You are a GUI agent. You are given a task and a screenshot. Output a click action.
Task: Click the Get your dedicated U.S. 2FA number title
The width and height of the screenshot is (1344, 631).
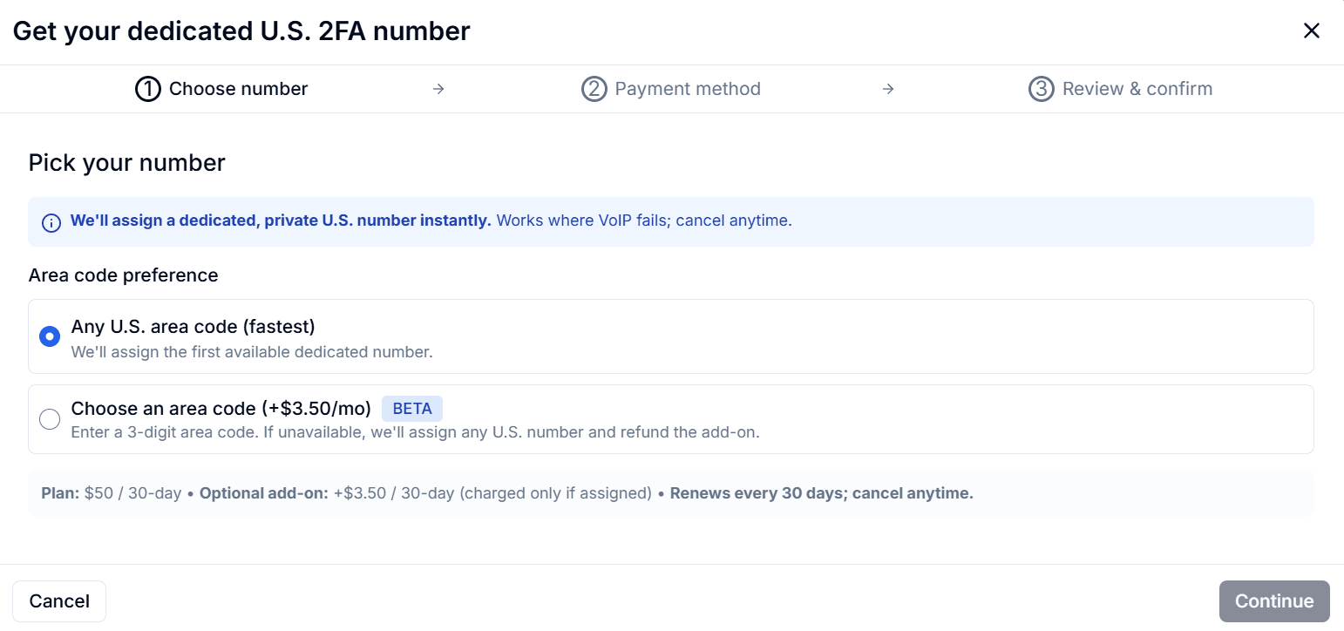[241, 31]
